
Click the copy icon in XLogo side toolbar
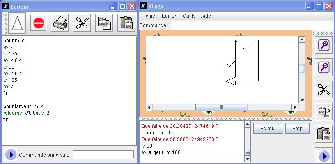[x=324, y=112]
